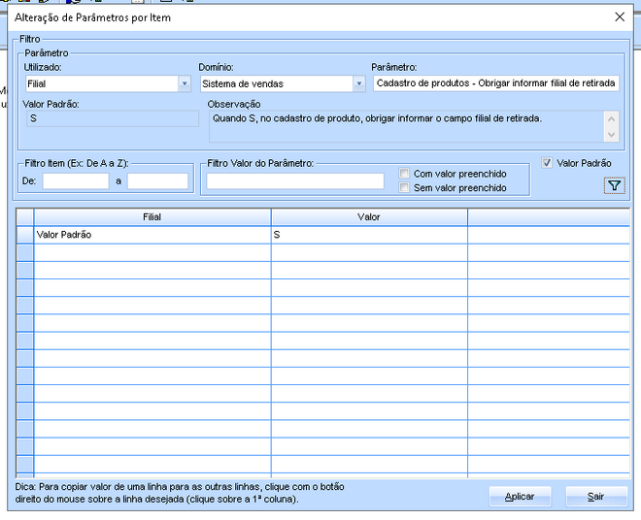Viewport: 641px width, 520px height.
Task: Enable Com valor preenchido checkbox
Action: [x=404, y=175]
